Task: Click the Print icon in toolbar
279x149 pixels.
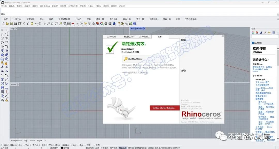Action: (x=15, y=23)
